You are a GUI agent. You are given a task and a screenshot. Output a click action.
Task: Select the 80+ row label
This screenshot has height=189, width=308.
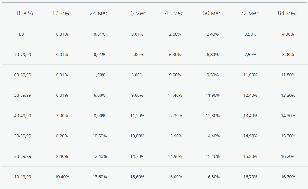22,34
